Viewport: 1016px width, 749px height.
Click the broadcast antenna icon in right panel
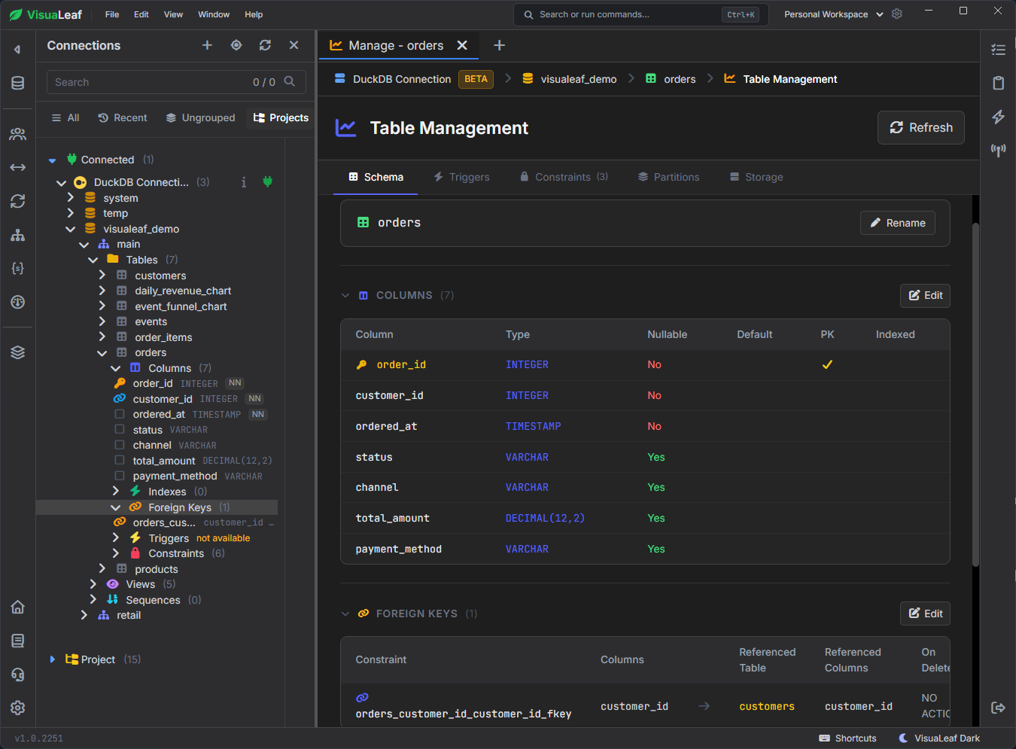[999, 150]
